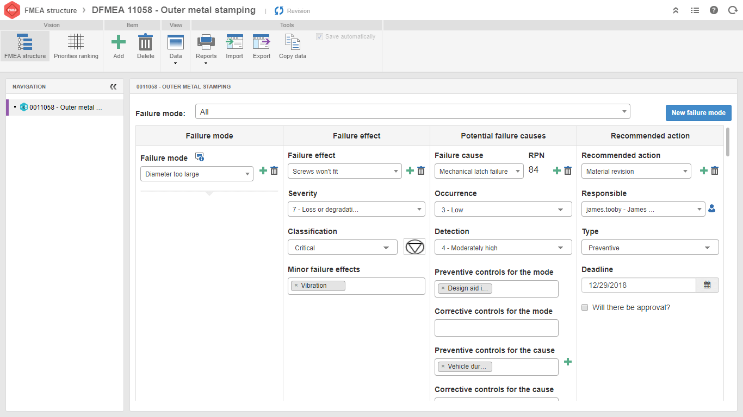743x417 pixels.
Task: Open the deadline calendar picker
Action: (x=707, y=285)
